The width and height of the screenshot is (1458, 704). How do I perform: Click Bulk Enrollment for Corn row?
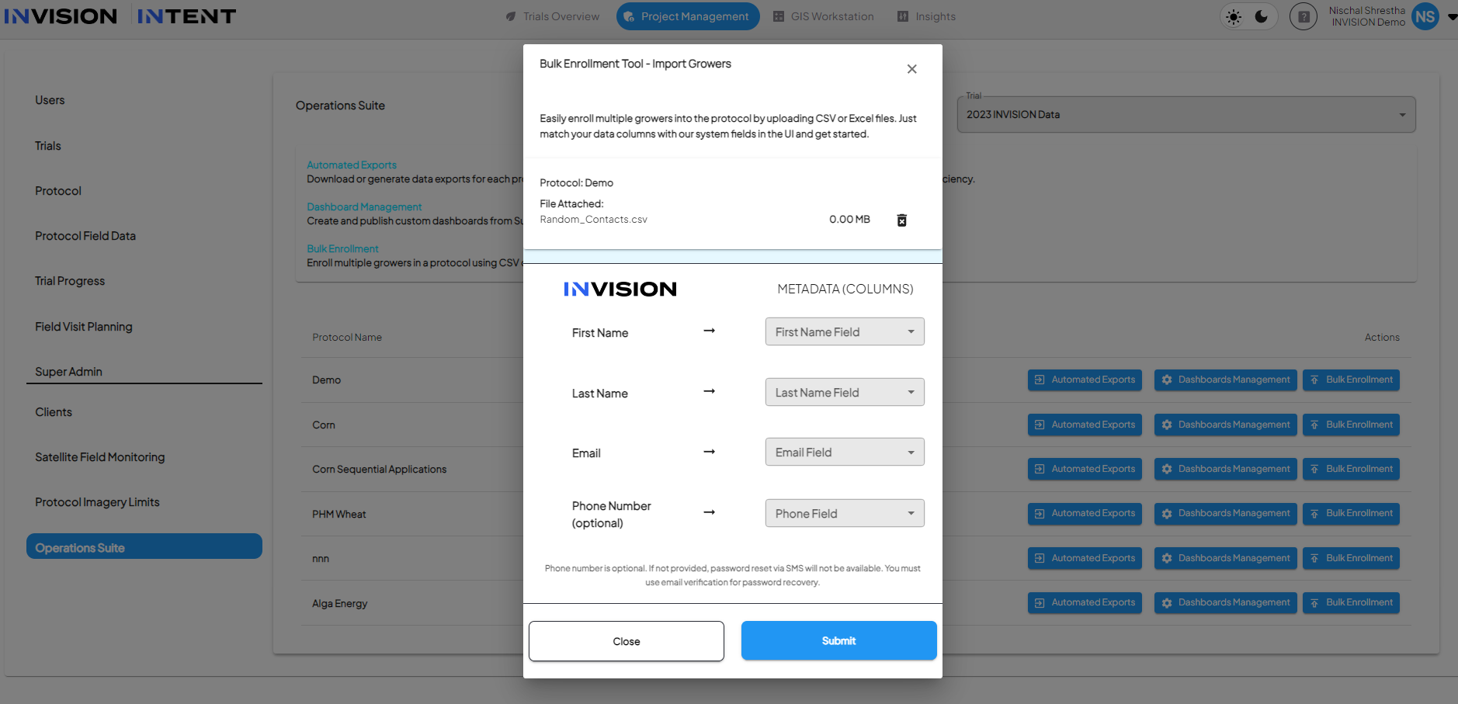[1351, 425]
